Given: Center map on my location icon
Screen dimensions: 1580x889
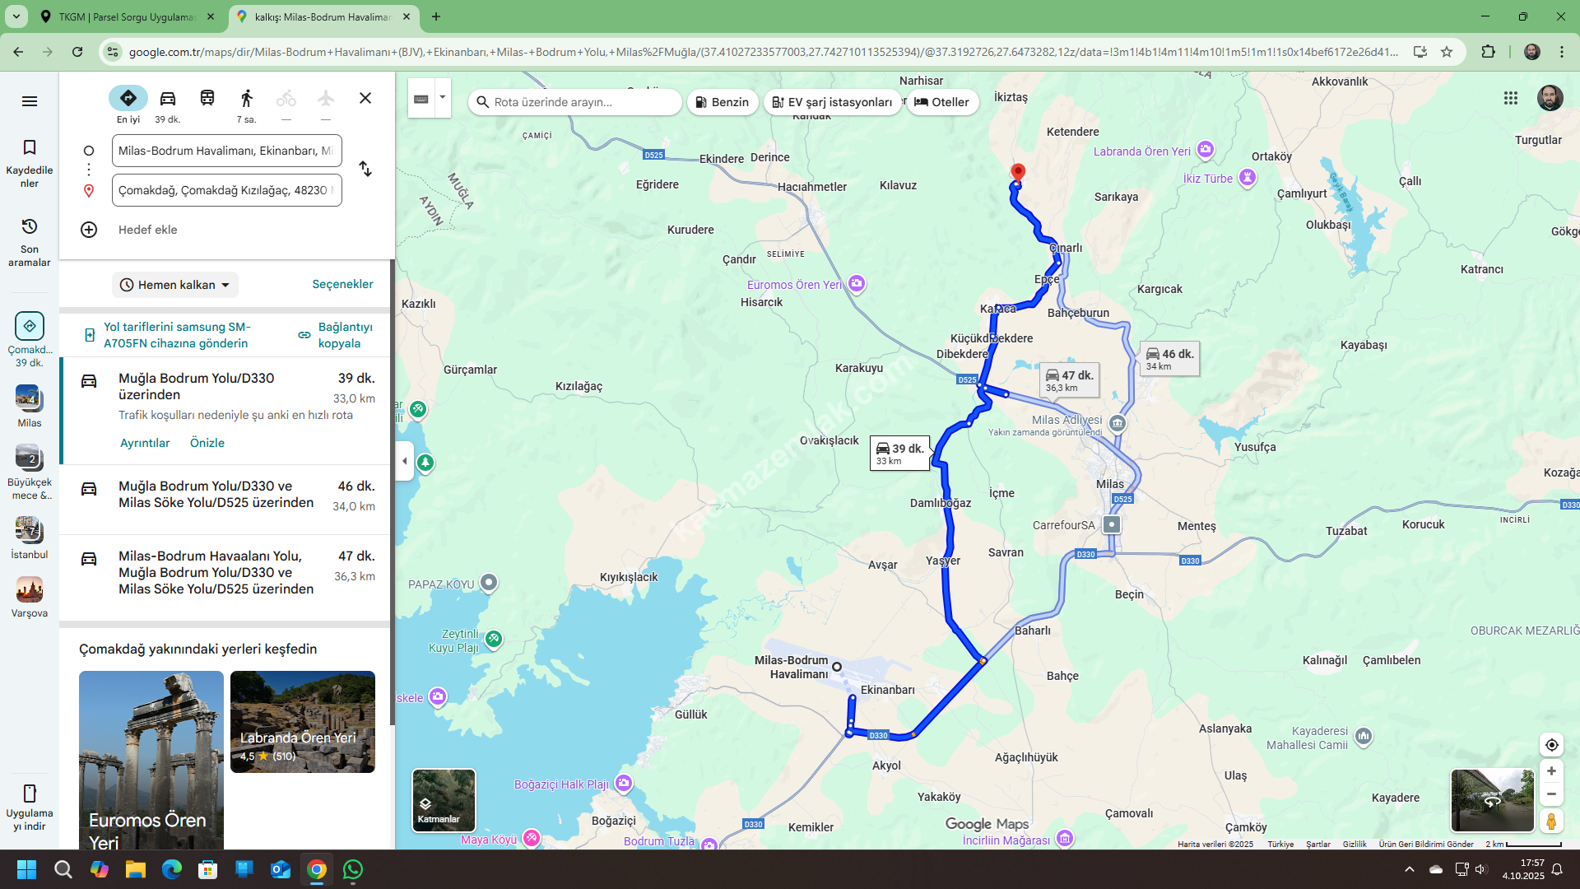Looking at the screenshot, I should (1551, 745).
